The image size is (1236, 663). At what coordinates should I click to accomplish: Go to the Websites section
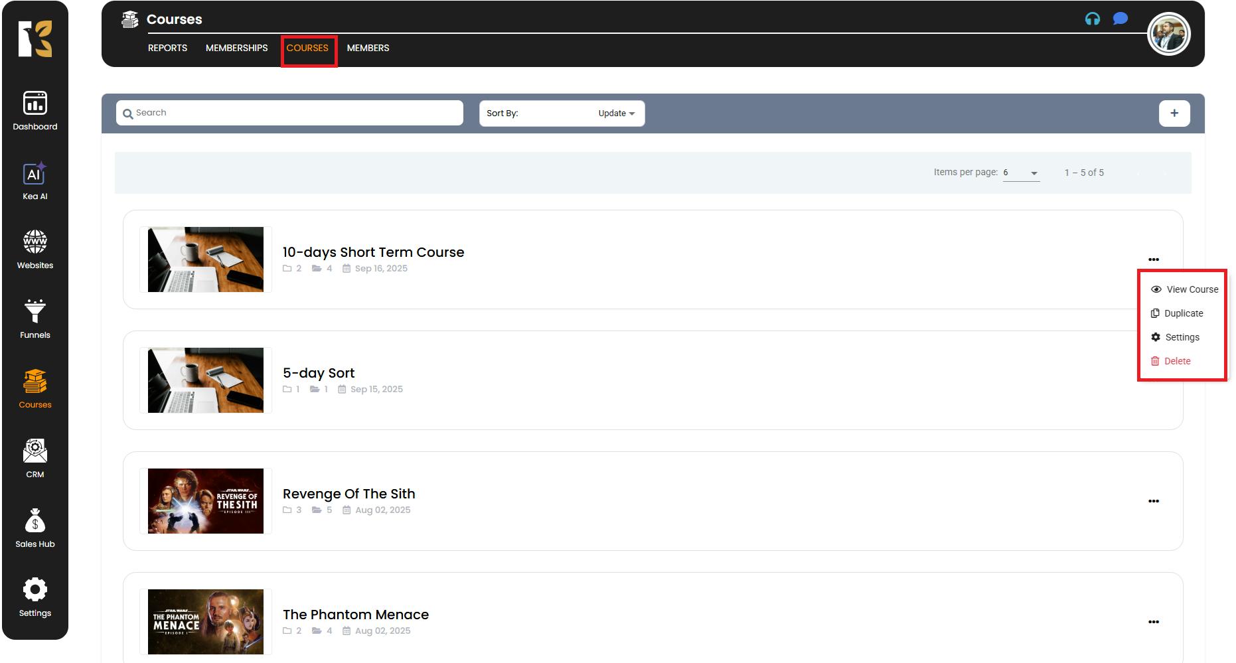(x=35, y=250)
